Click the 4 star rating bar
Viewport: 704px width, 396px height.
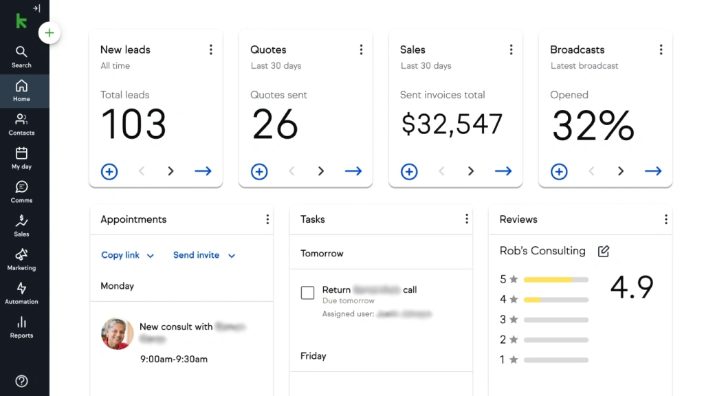[x=555, y=300]
